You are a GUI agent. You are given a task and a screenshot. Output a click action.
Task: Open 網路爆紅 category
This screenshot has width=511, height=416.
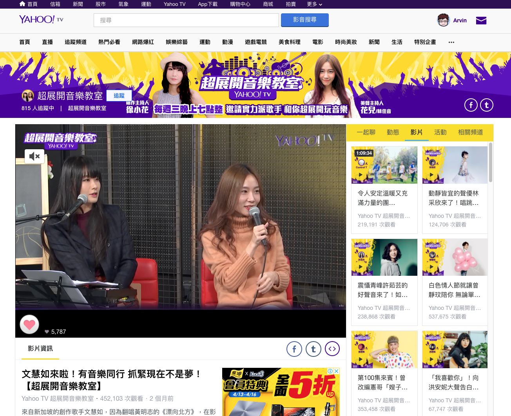[x=143, y=42]
